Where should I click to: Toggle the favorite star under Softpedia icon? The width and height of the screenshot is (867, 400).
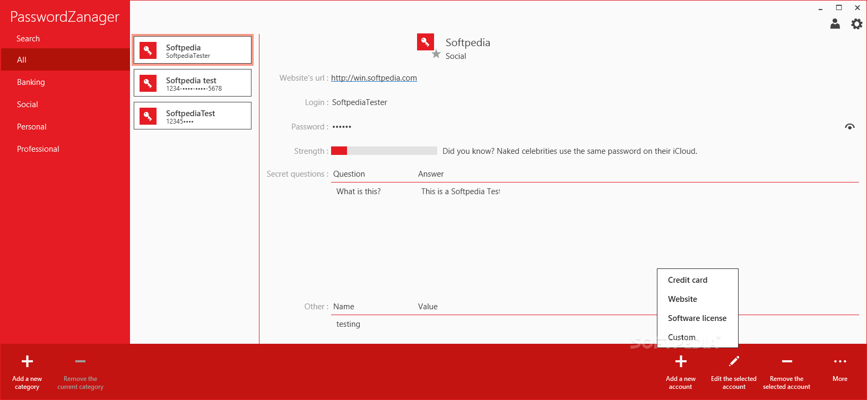pos(436,54)
